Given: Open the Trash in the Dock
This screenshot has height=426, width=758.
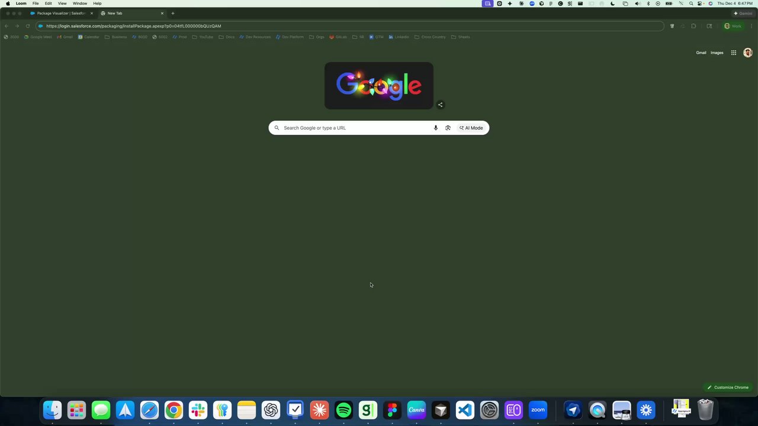Looking at the screenshot, I should [x=705, y=410].
